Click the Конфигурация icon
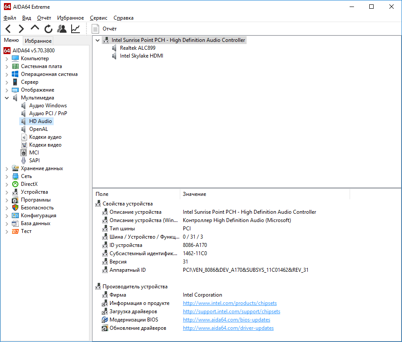Screen dimensions: 402x342 coord(15,215)
